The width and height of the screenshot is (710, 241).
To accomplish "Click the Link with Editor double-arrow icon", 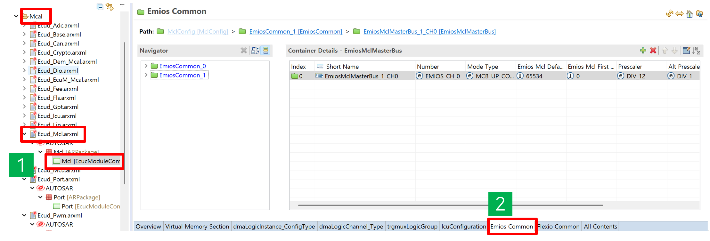I will (110, 7).
